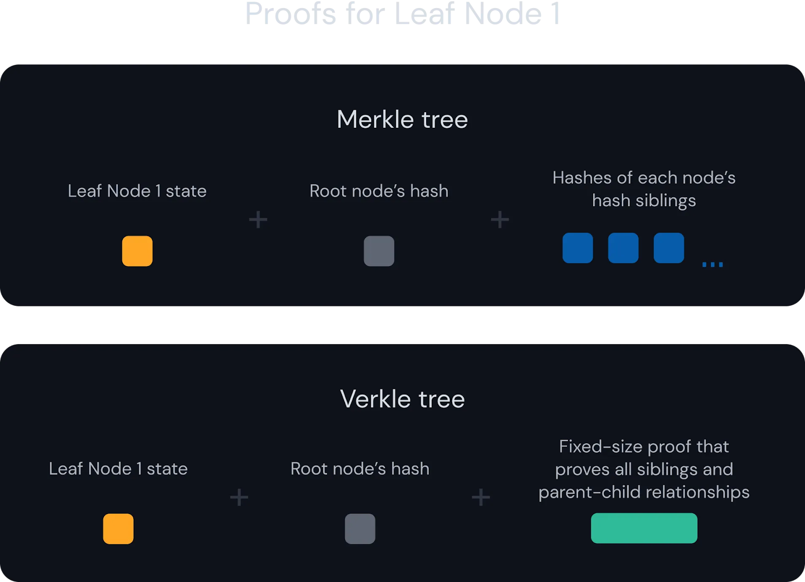
Task: Click the first plus sign in Merkle panel
Action: (258, 220)
